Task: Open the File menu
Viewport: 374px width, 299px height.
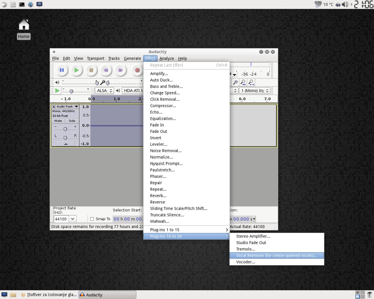Action: pyautogui.click(x=55, y=58)
